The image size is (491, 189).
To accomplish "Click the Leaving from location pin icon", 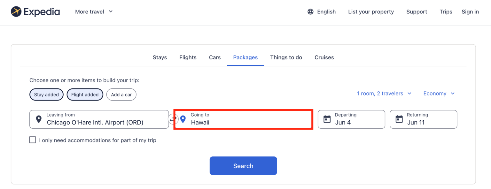I will (x=39, y=119).
